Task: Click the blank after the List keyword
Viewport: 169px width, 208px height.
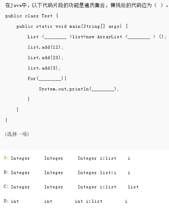Action: pos(55,37)
